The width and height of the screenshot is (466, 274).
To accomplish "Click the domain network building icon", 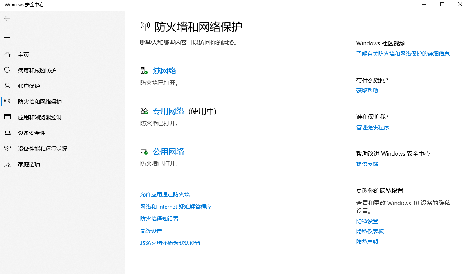I will pyautogui.click(x=144, y=71).
